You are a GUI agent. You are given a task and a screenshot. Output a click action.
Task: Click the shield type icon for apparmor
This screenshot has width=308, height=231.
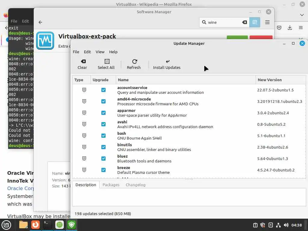84,113
